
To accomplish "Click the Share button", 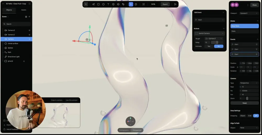I will (254, 5).
